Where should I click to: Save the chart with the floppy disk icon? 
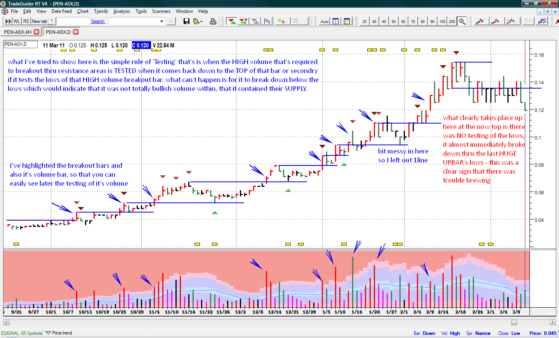pyautogui.click(x=186, y=21)
